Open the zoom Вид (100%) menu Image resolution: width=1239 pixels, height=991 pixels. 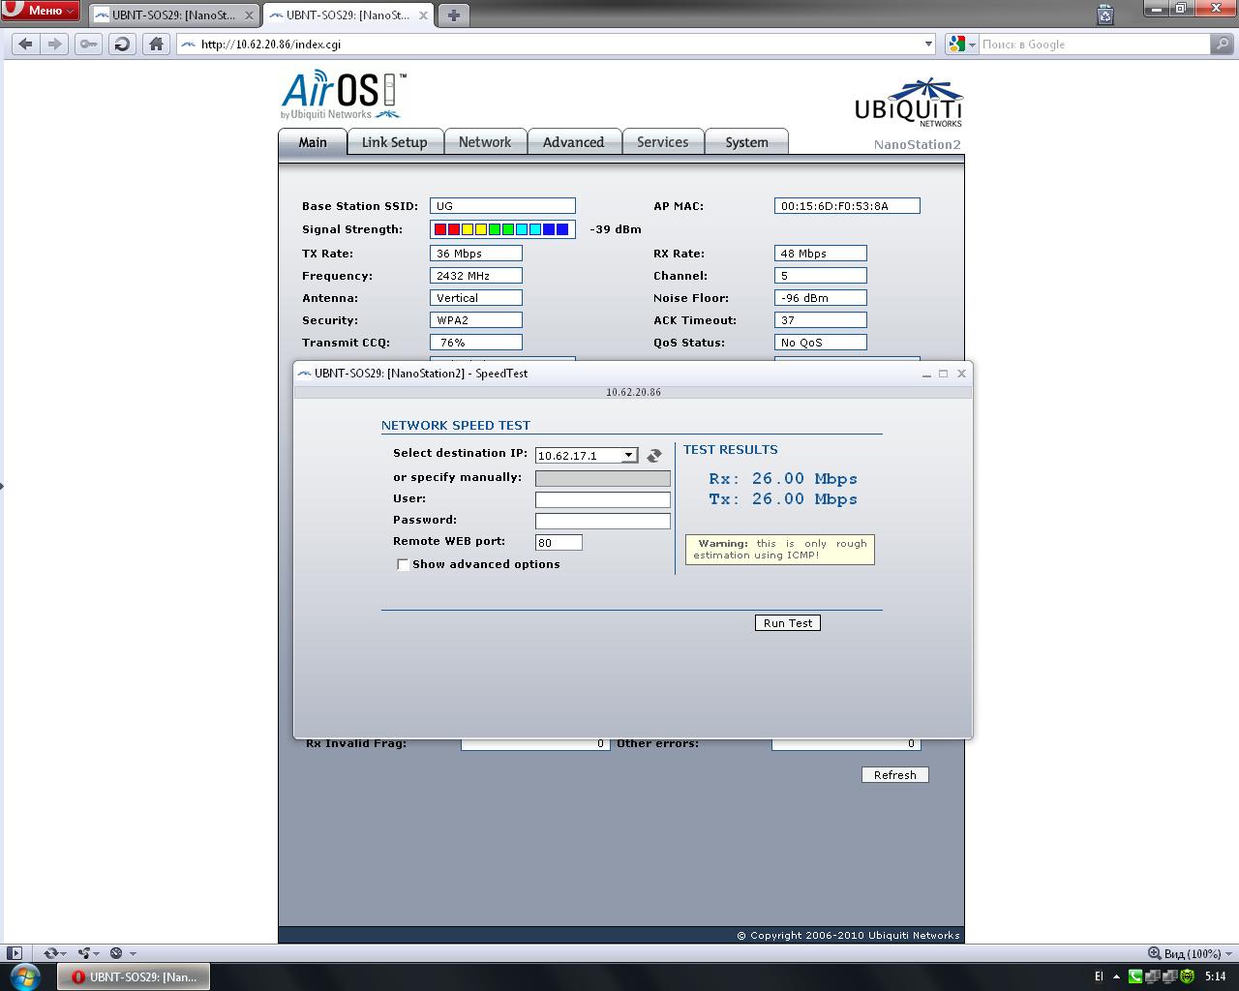click(x=1191, y=953)
